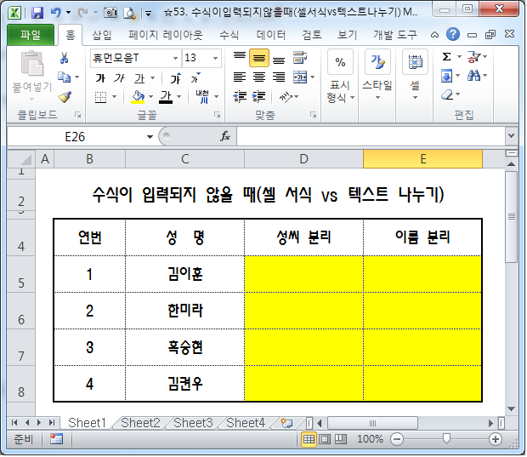Open the 셀 cells dropdown
This screenshot has height=457, width=527.
415,76
